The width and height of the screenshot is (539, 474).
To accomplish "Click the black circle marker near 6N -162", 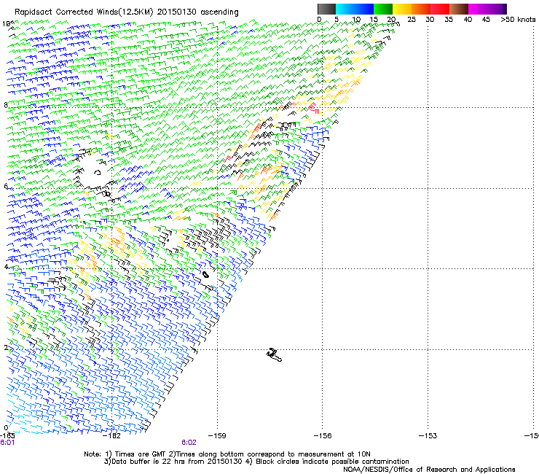I will click(108, 194).
